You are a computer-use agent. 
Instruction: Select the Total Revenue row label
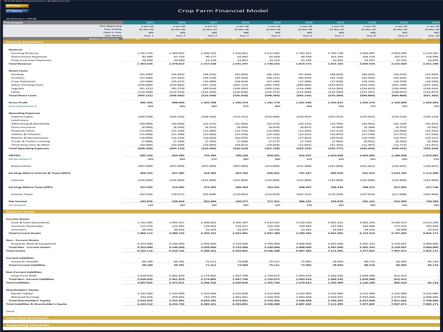coord(20,63)
